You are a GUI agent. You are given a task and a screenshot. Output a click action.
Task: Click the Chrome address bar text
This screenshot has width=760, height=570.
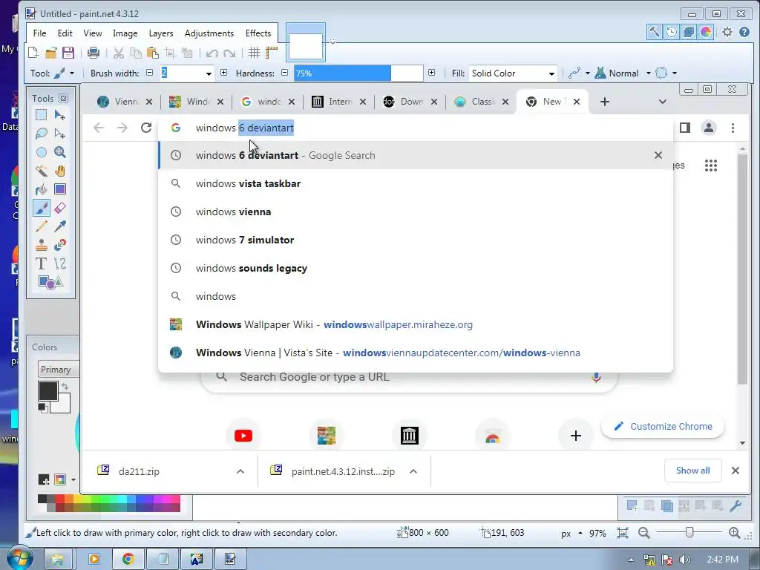[245, 128]
